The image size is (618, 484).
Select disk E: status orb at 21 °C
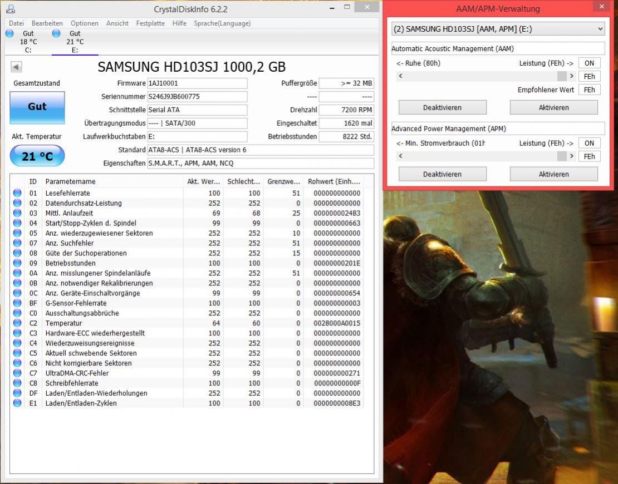[x=56, y=33]
